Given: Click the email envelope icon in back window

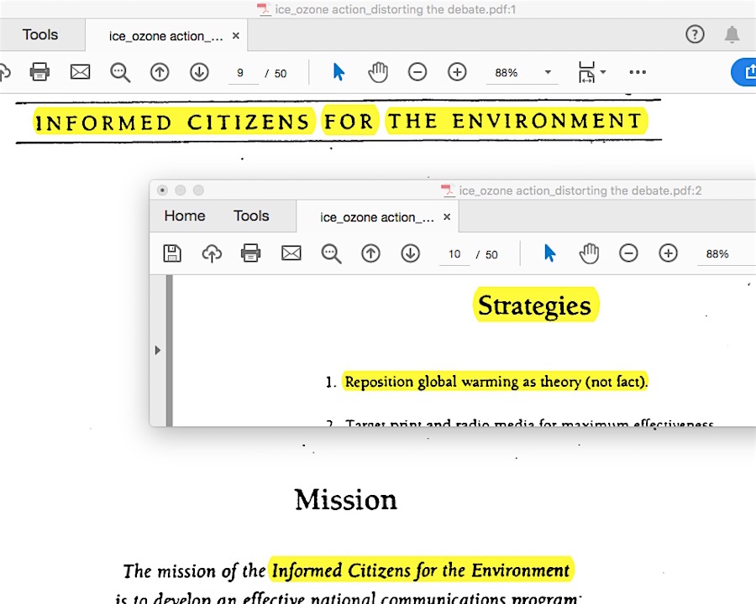Looking at the screenshot, I should pos(80,72).
